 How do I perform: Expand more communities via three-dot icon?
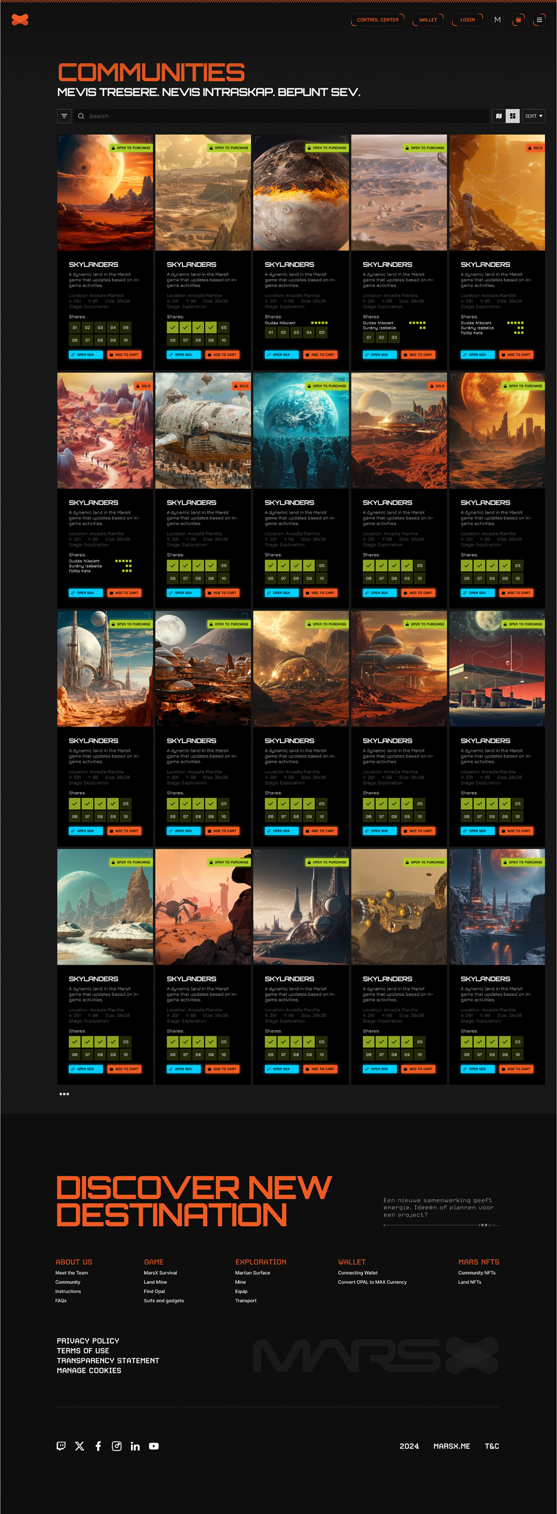[x=64, y=1094]
